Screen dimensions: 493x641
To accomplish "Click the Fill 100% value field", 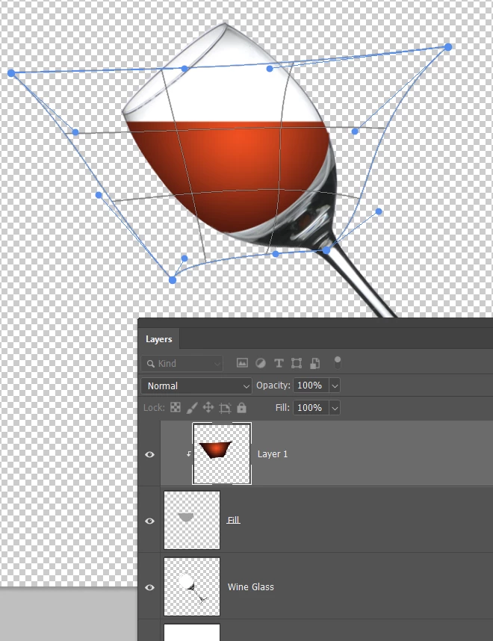I will [x=311, y=408].
